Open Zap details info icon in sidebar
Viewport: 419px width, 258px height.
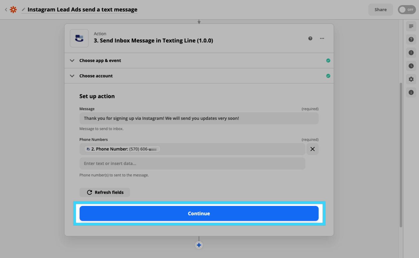click(x=411, y=92)
